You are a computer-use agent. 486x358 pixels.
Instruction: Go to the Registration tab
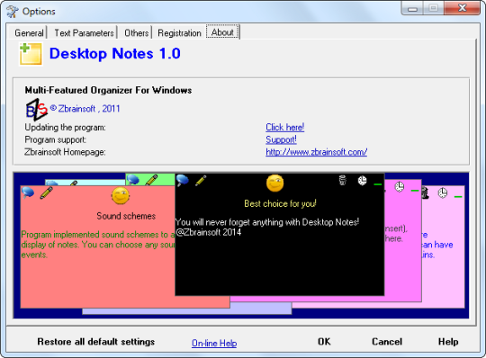[179, 32]
